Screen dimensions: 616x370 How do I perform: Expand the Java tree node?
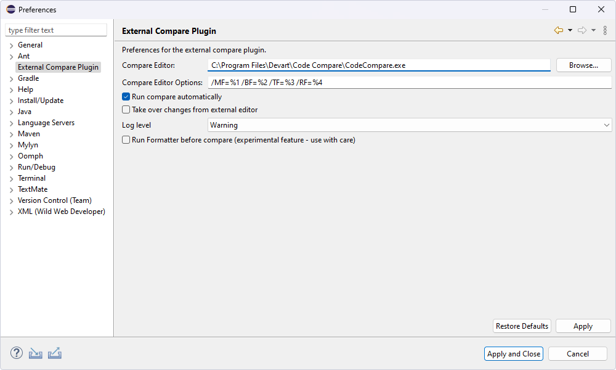pos(11,112)
